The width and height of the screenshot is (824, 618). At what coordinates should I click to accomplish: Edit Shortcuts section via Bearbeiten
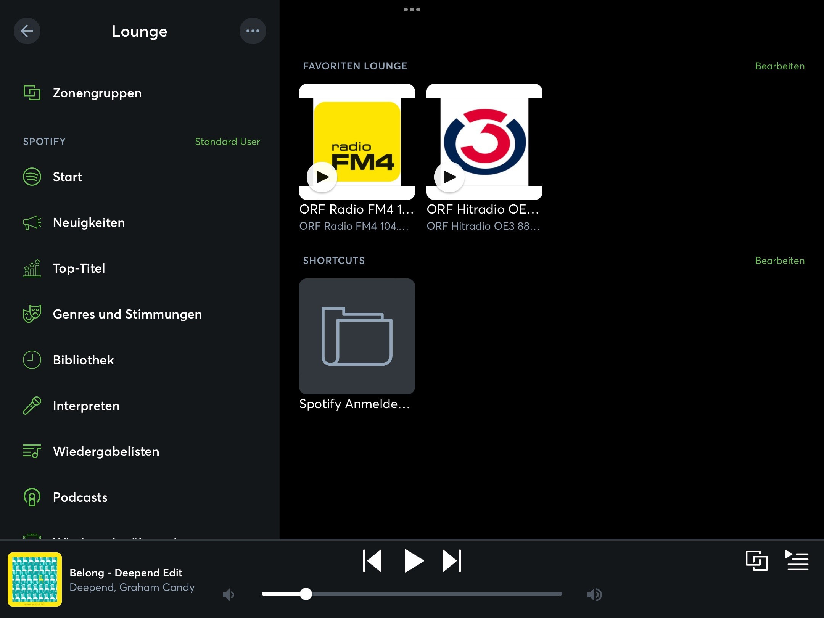[779, 261]
